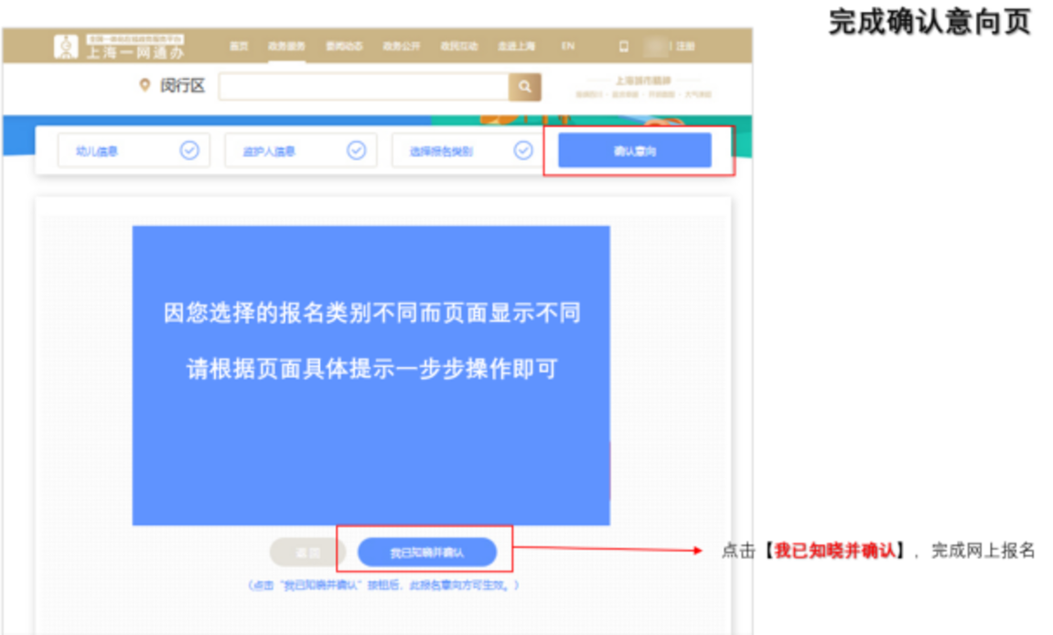Select the 政务服务 navigation tab
Viewport: 1053px width, 635px height.
pos(285,44)
